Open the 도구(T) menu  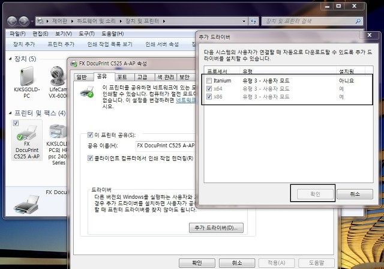coord(86,34)
